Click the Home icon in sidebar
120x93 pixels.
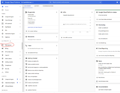tap(3, 7)
